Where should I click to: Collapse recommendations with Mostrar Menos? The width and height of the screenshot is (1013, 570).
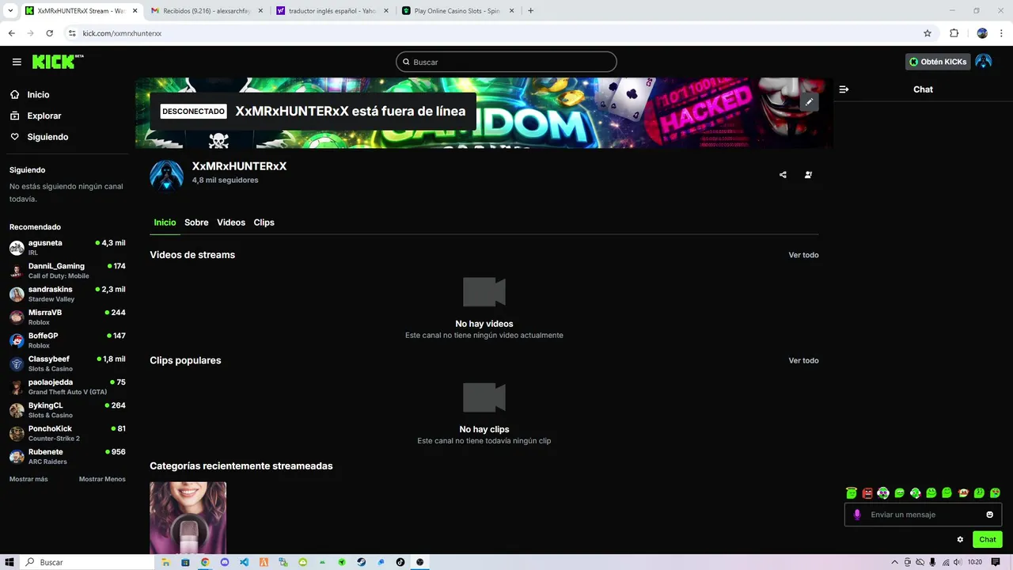102,479
